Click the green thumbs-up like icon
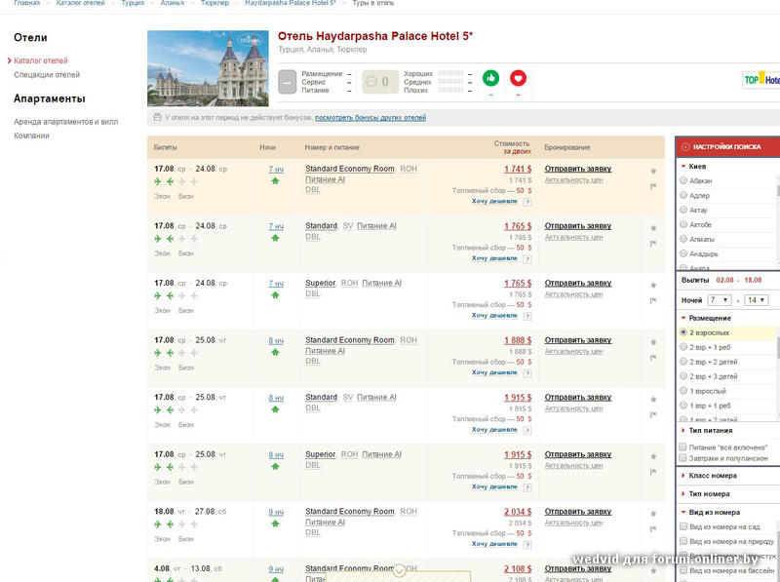 [490, 79]
